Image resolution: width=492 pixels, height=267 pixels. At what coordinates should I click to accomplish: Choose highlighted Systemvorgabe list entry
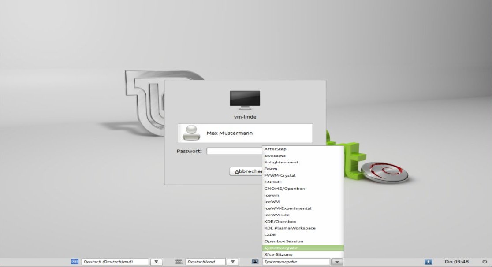pyautogui.click(x=303, y=248)
